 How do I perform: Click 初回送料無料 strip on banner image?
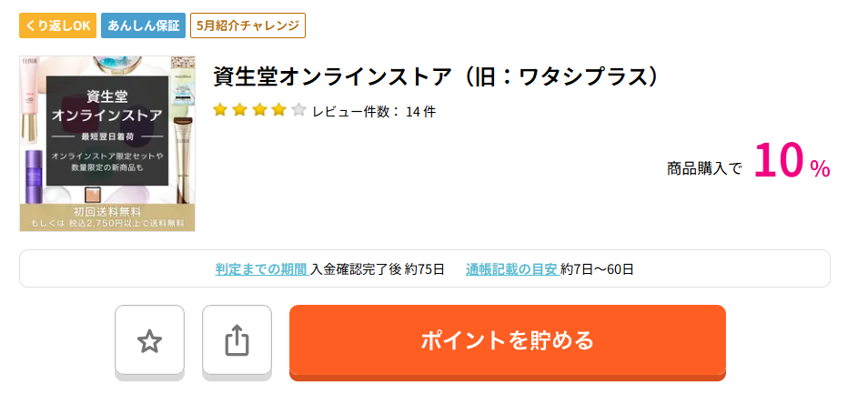(x=107, y=217)
